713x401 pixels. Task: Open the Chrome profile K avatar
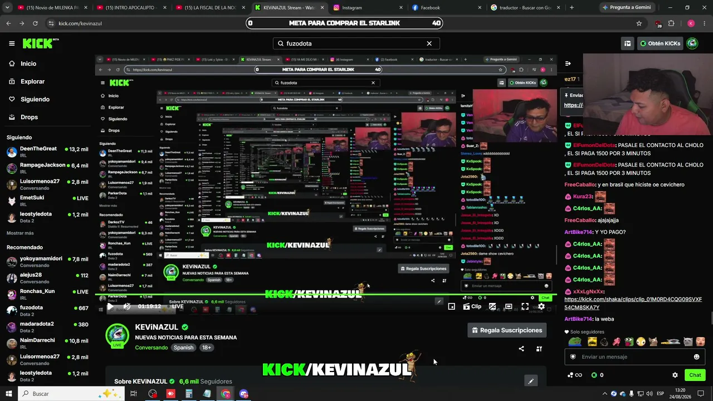(x=691, y=23)
